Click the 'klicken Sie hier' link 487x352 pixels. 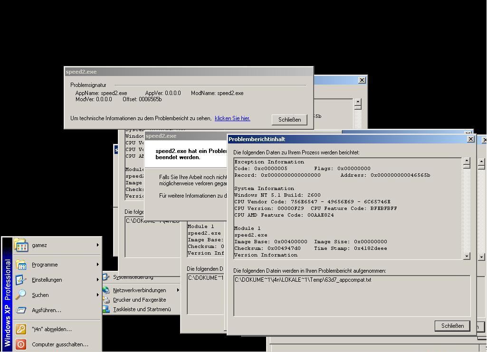pyautogui.click(x=232, y=118)
